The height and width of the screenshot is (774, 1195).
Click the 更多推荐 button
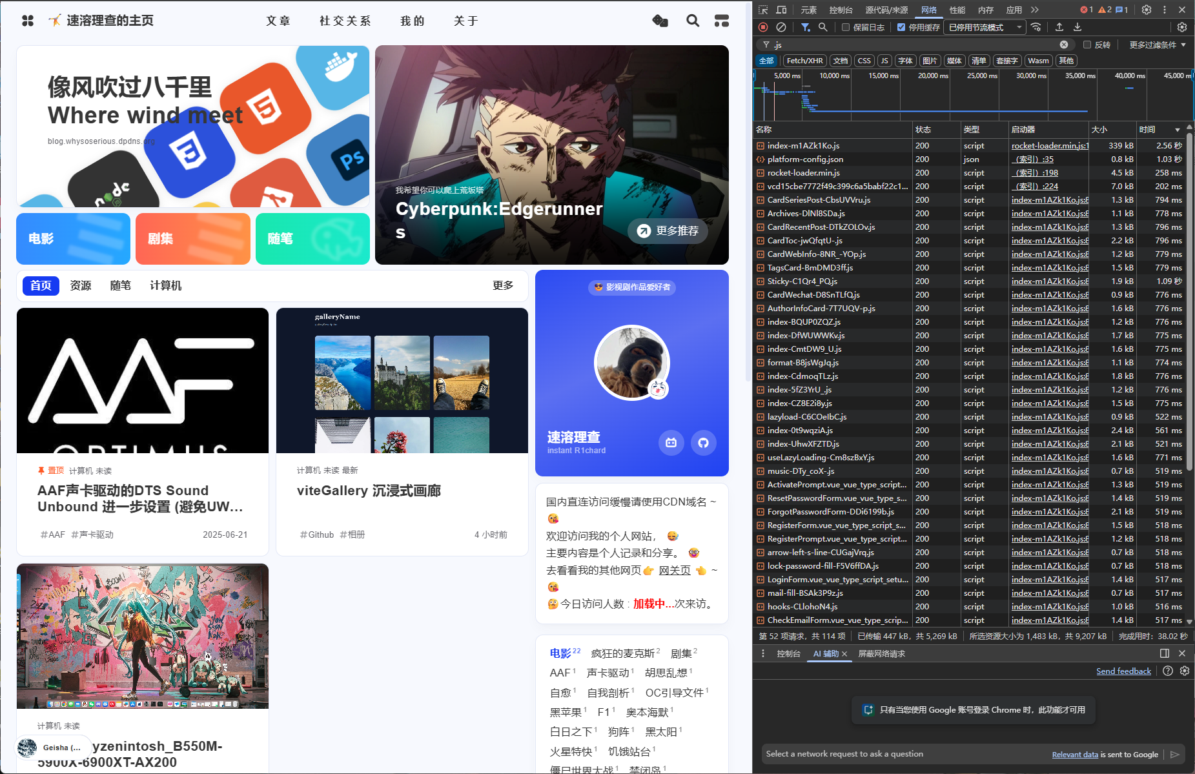point(668,231)
